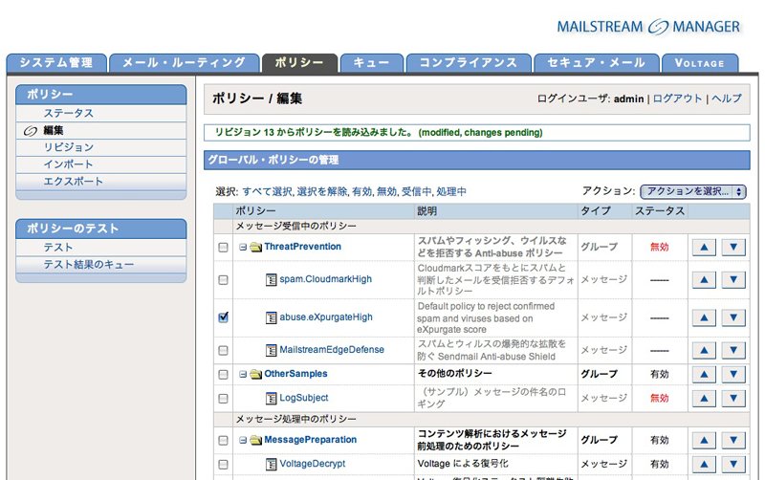Screen dimensions: 765x480
Task: Move ThreatPrevention policy up
Action: (704, 247)
